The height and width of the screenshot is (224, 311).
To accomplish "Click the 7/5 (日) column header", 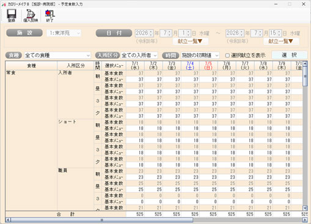I will coord(208,65).
